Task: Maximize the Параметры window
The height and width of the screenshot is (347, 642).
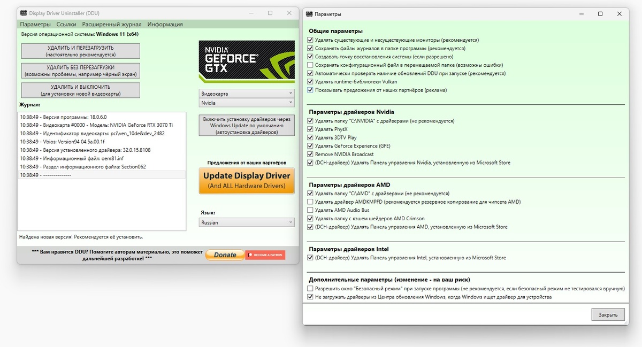Action: point(601,14)
